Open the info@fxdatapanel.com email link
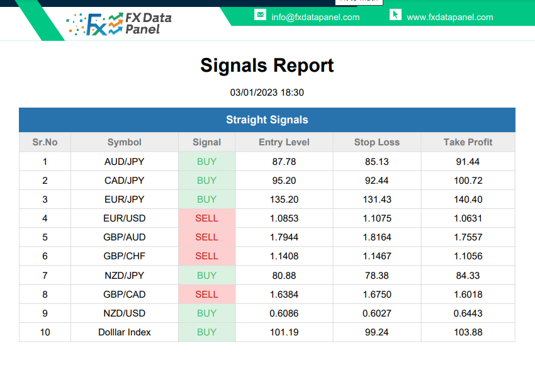Viewport: 535px width, 365px height. 315,18
